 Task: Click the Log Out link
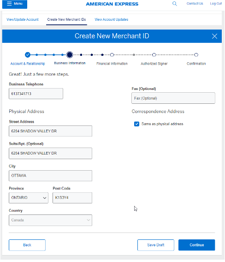[x=216, y=4]
